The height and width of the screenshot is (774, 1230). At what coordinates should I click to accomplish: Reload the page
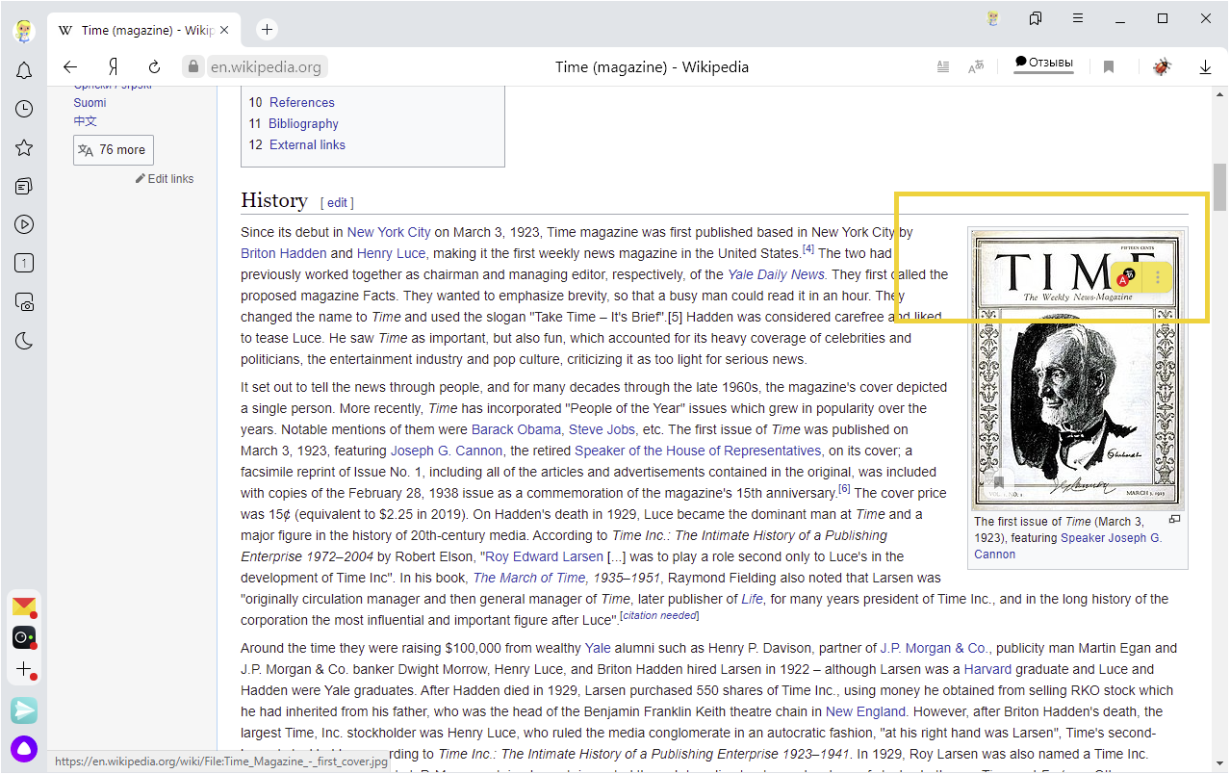[x=154, y=67]
